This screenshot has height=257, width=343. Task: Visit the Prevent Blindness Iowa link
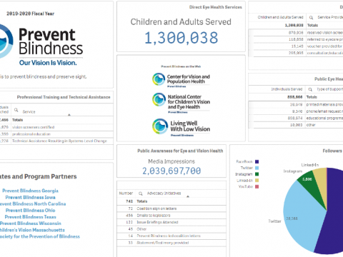[x=30, y=197]
